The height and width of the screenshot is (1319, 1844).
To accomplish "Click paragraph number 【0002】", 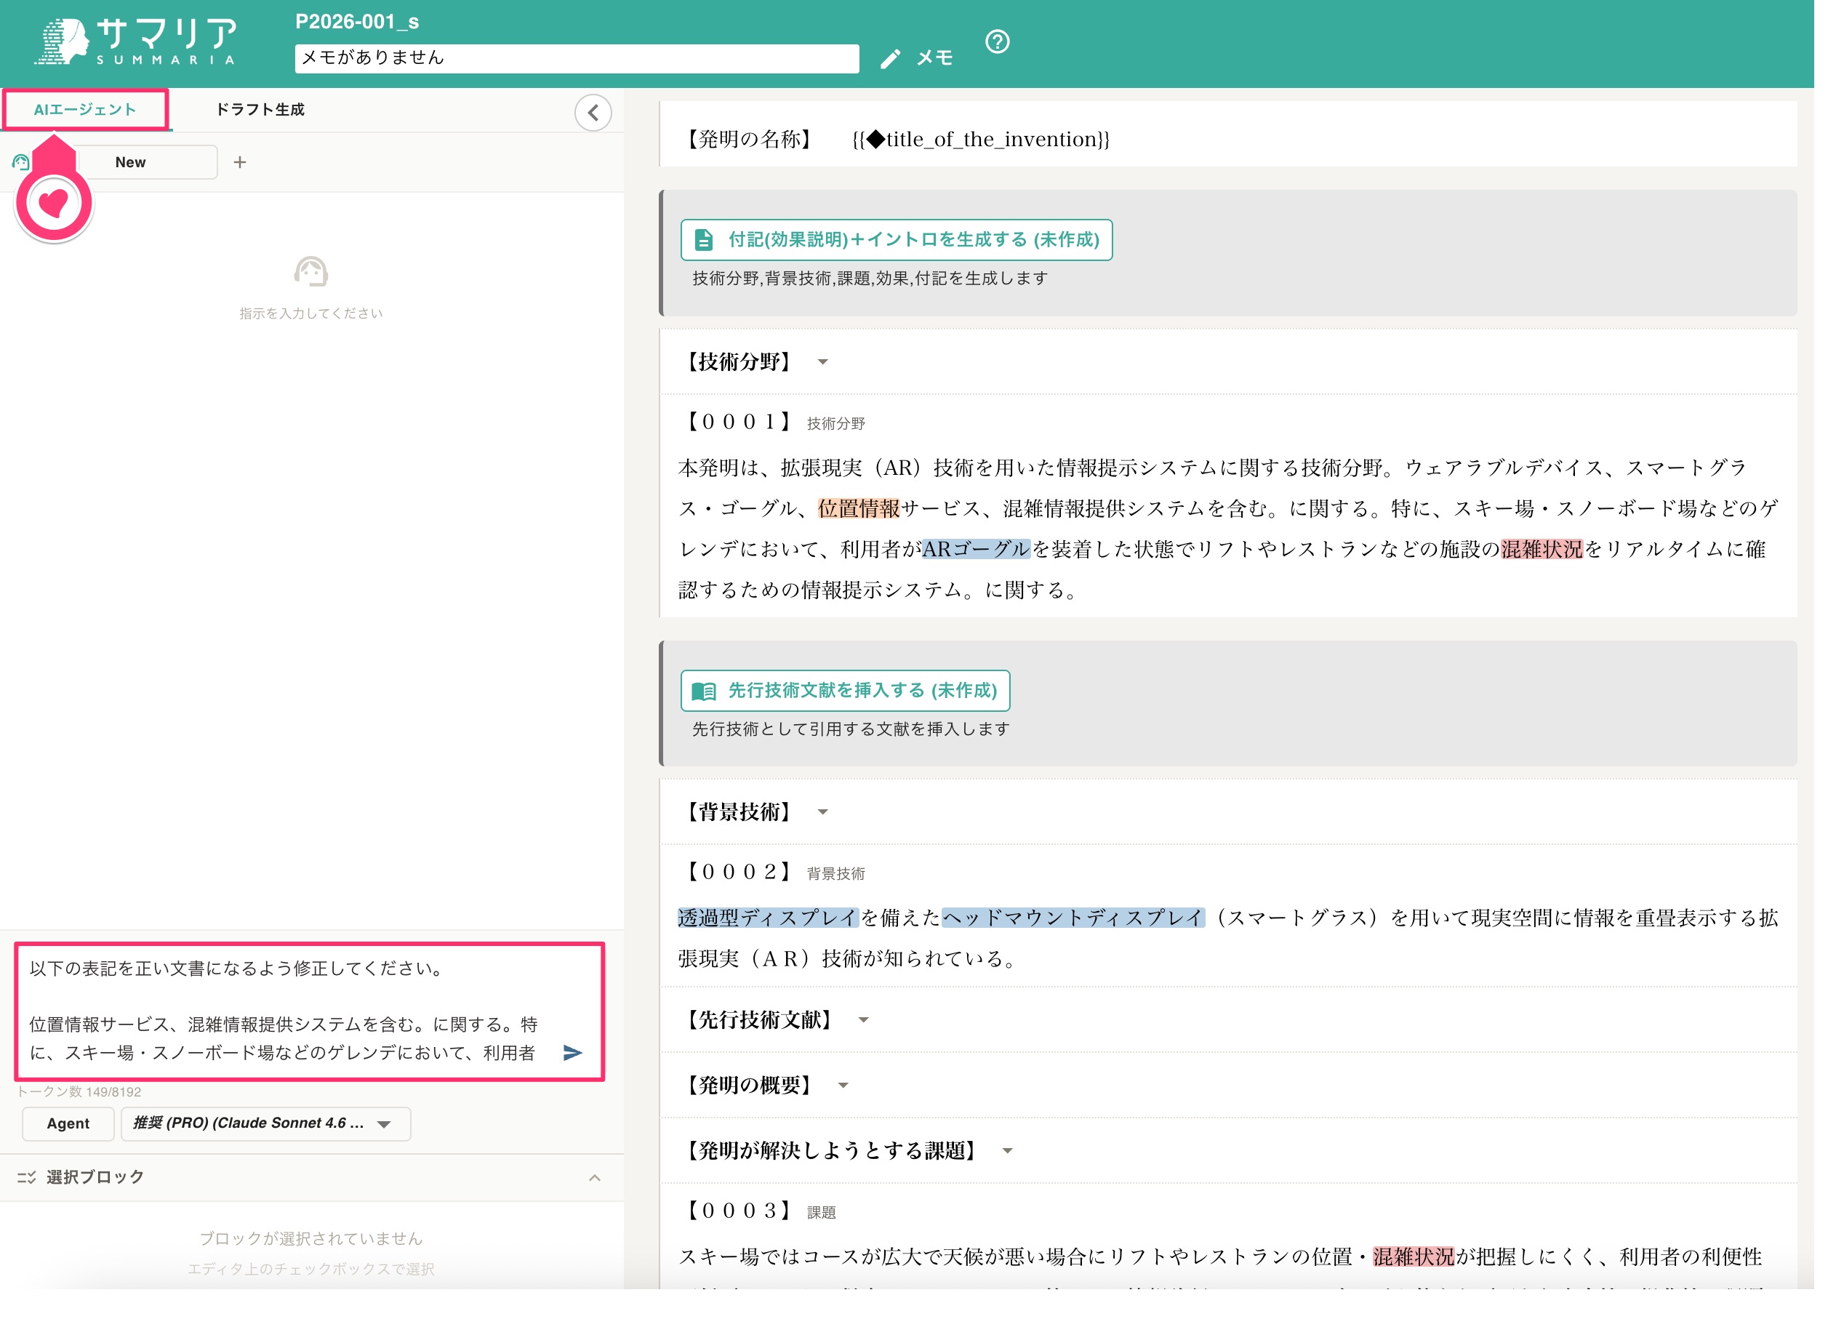I will click(x=738, y=872).
